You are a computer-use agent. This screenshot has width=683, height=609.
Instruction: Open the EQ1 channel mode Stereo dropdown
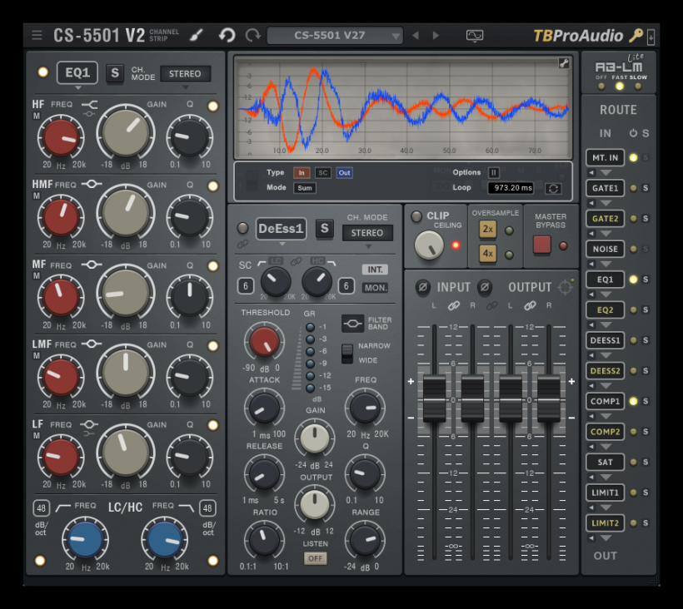click(x=185, y=74)
